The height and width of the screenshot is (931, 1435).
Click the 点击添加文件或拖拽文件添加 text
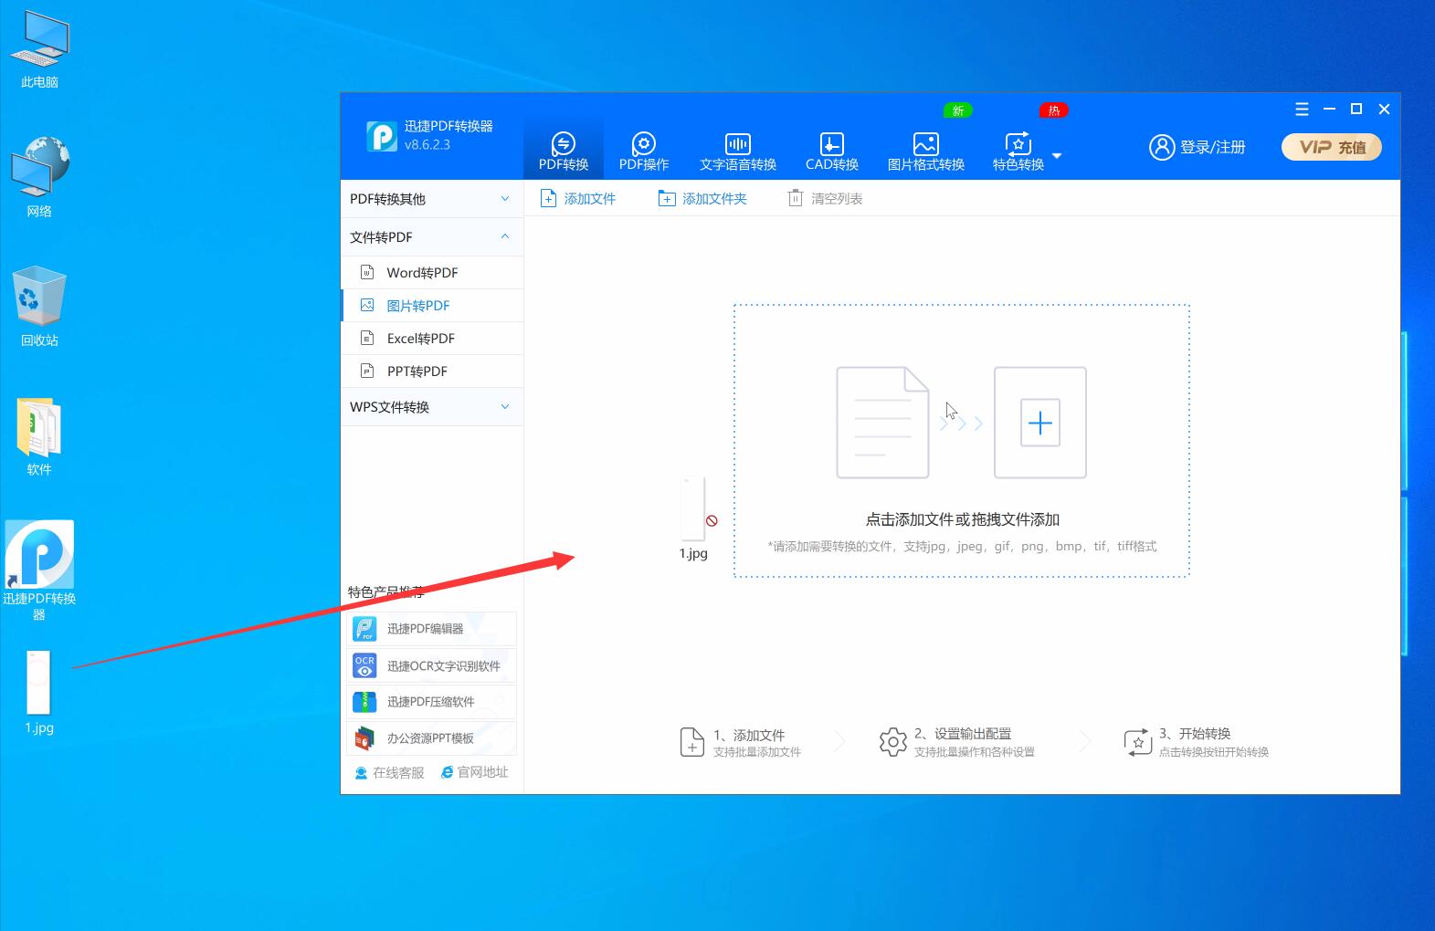click(962, 519)
